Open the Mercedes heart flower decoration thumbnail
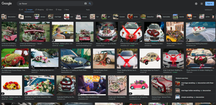 click(x=154, y=32)
